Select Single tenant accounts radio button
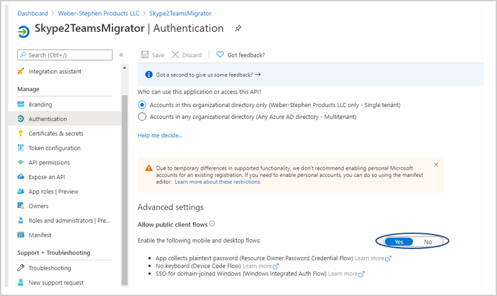 click(x=142, y=105)
